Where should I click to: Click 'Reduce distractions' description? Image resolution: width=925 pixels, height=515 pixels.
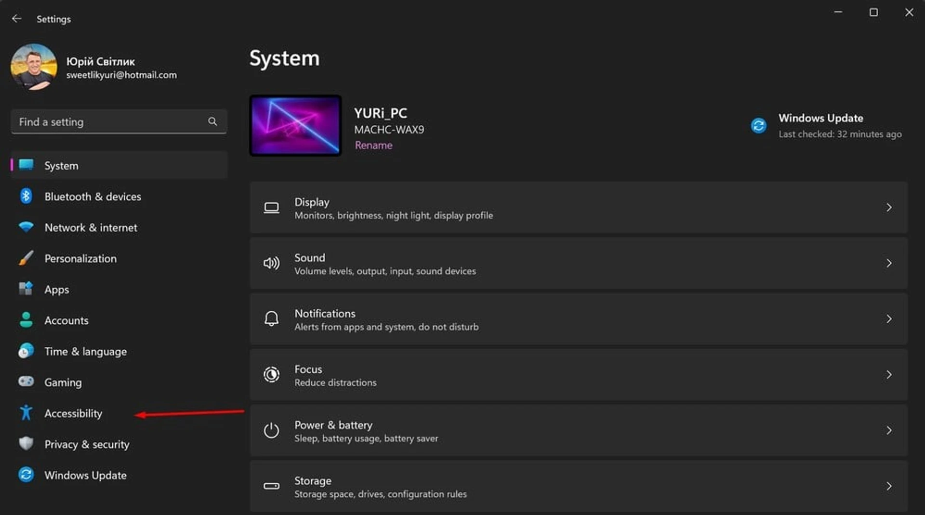(335, 383)
